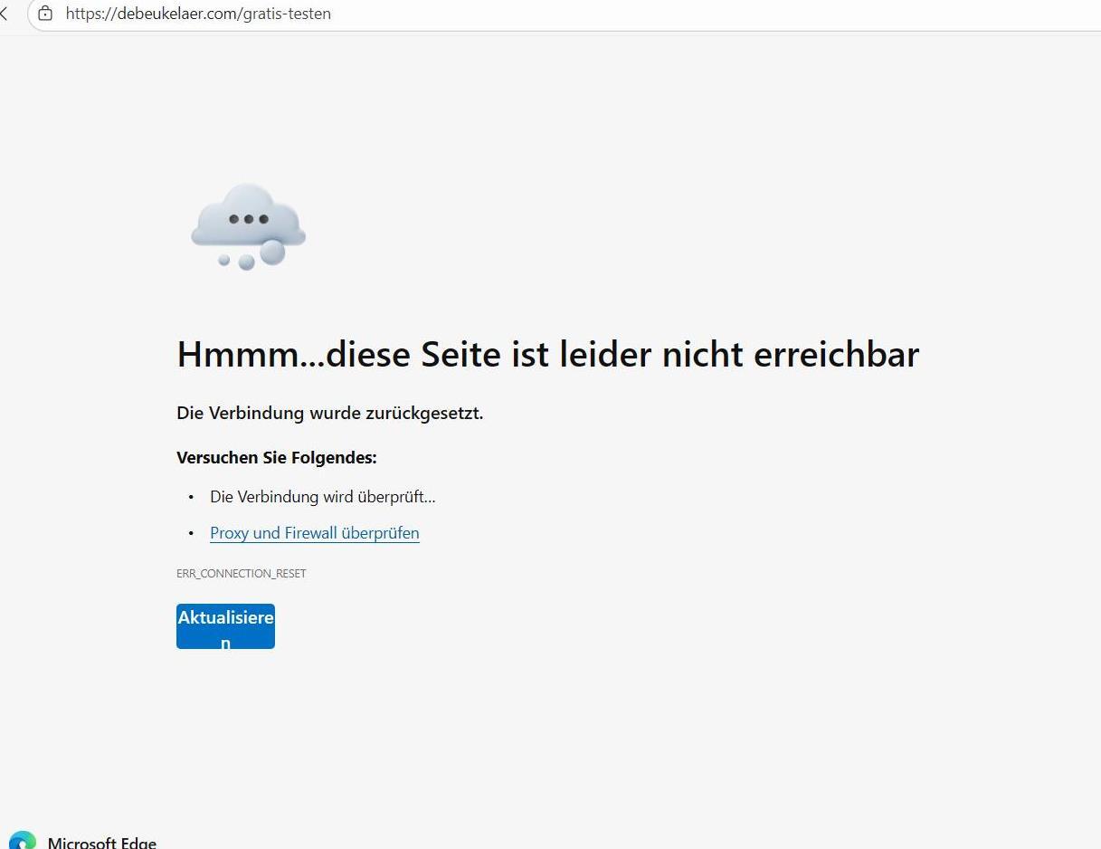This screenshot has width=1101, height=849.
Task: Click 'Die Verbindung wird überprüft...' list item
Action: [322, 497]
